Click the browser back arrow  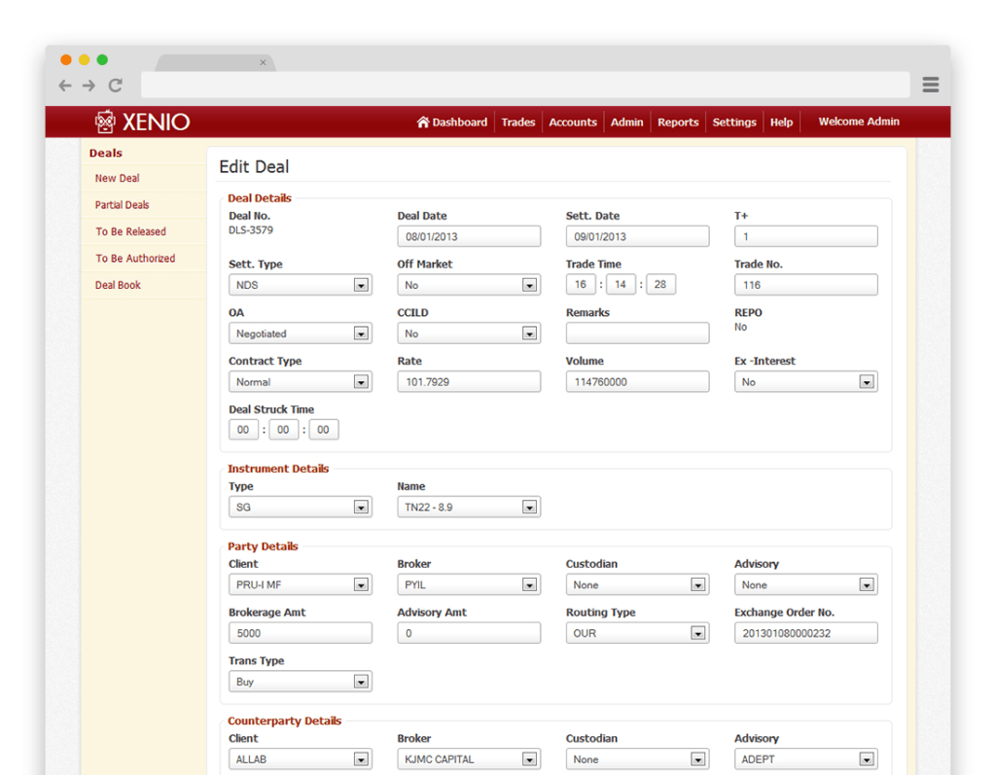point(65,86)
